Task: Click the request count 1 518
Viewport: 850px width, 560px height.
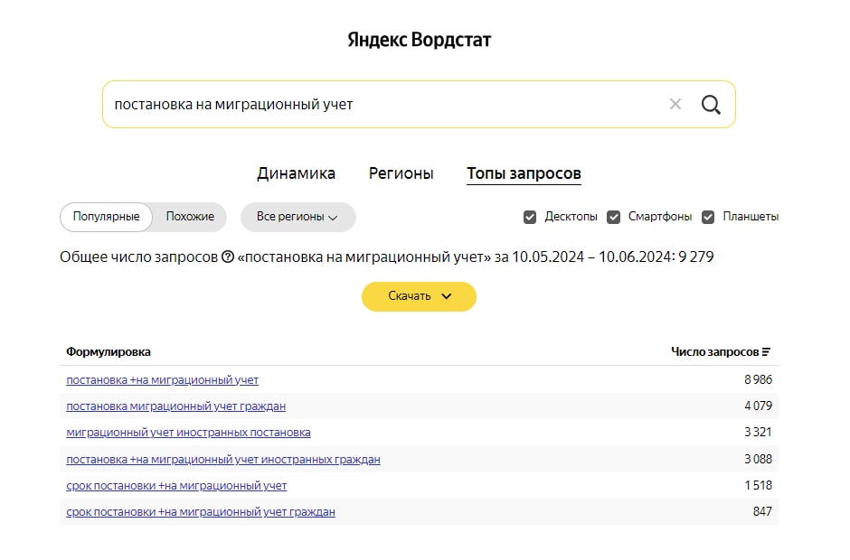Action: [x=758, y=485]
